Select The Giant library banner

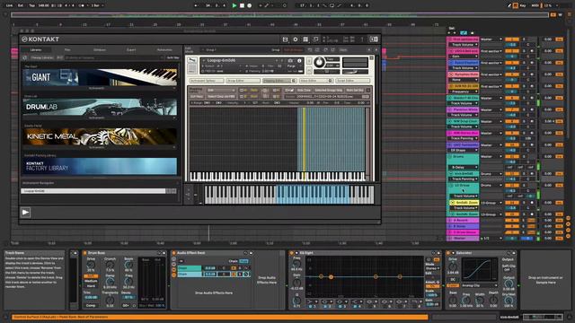tap(100, 77)
